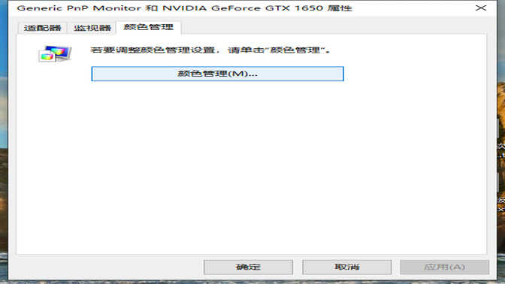The width and height of the screenshot is (505, 284).
Task: Switch to the 适配器 tab
Action: [42, 28]
